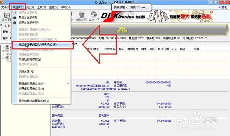
Task: Click the 总扇区数:125829120 text in disk info line
Action: (x=195, y=38)
